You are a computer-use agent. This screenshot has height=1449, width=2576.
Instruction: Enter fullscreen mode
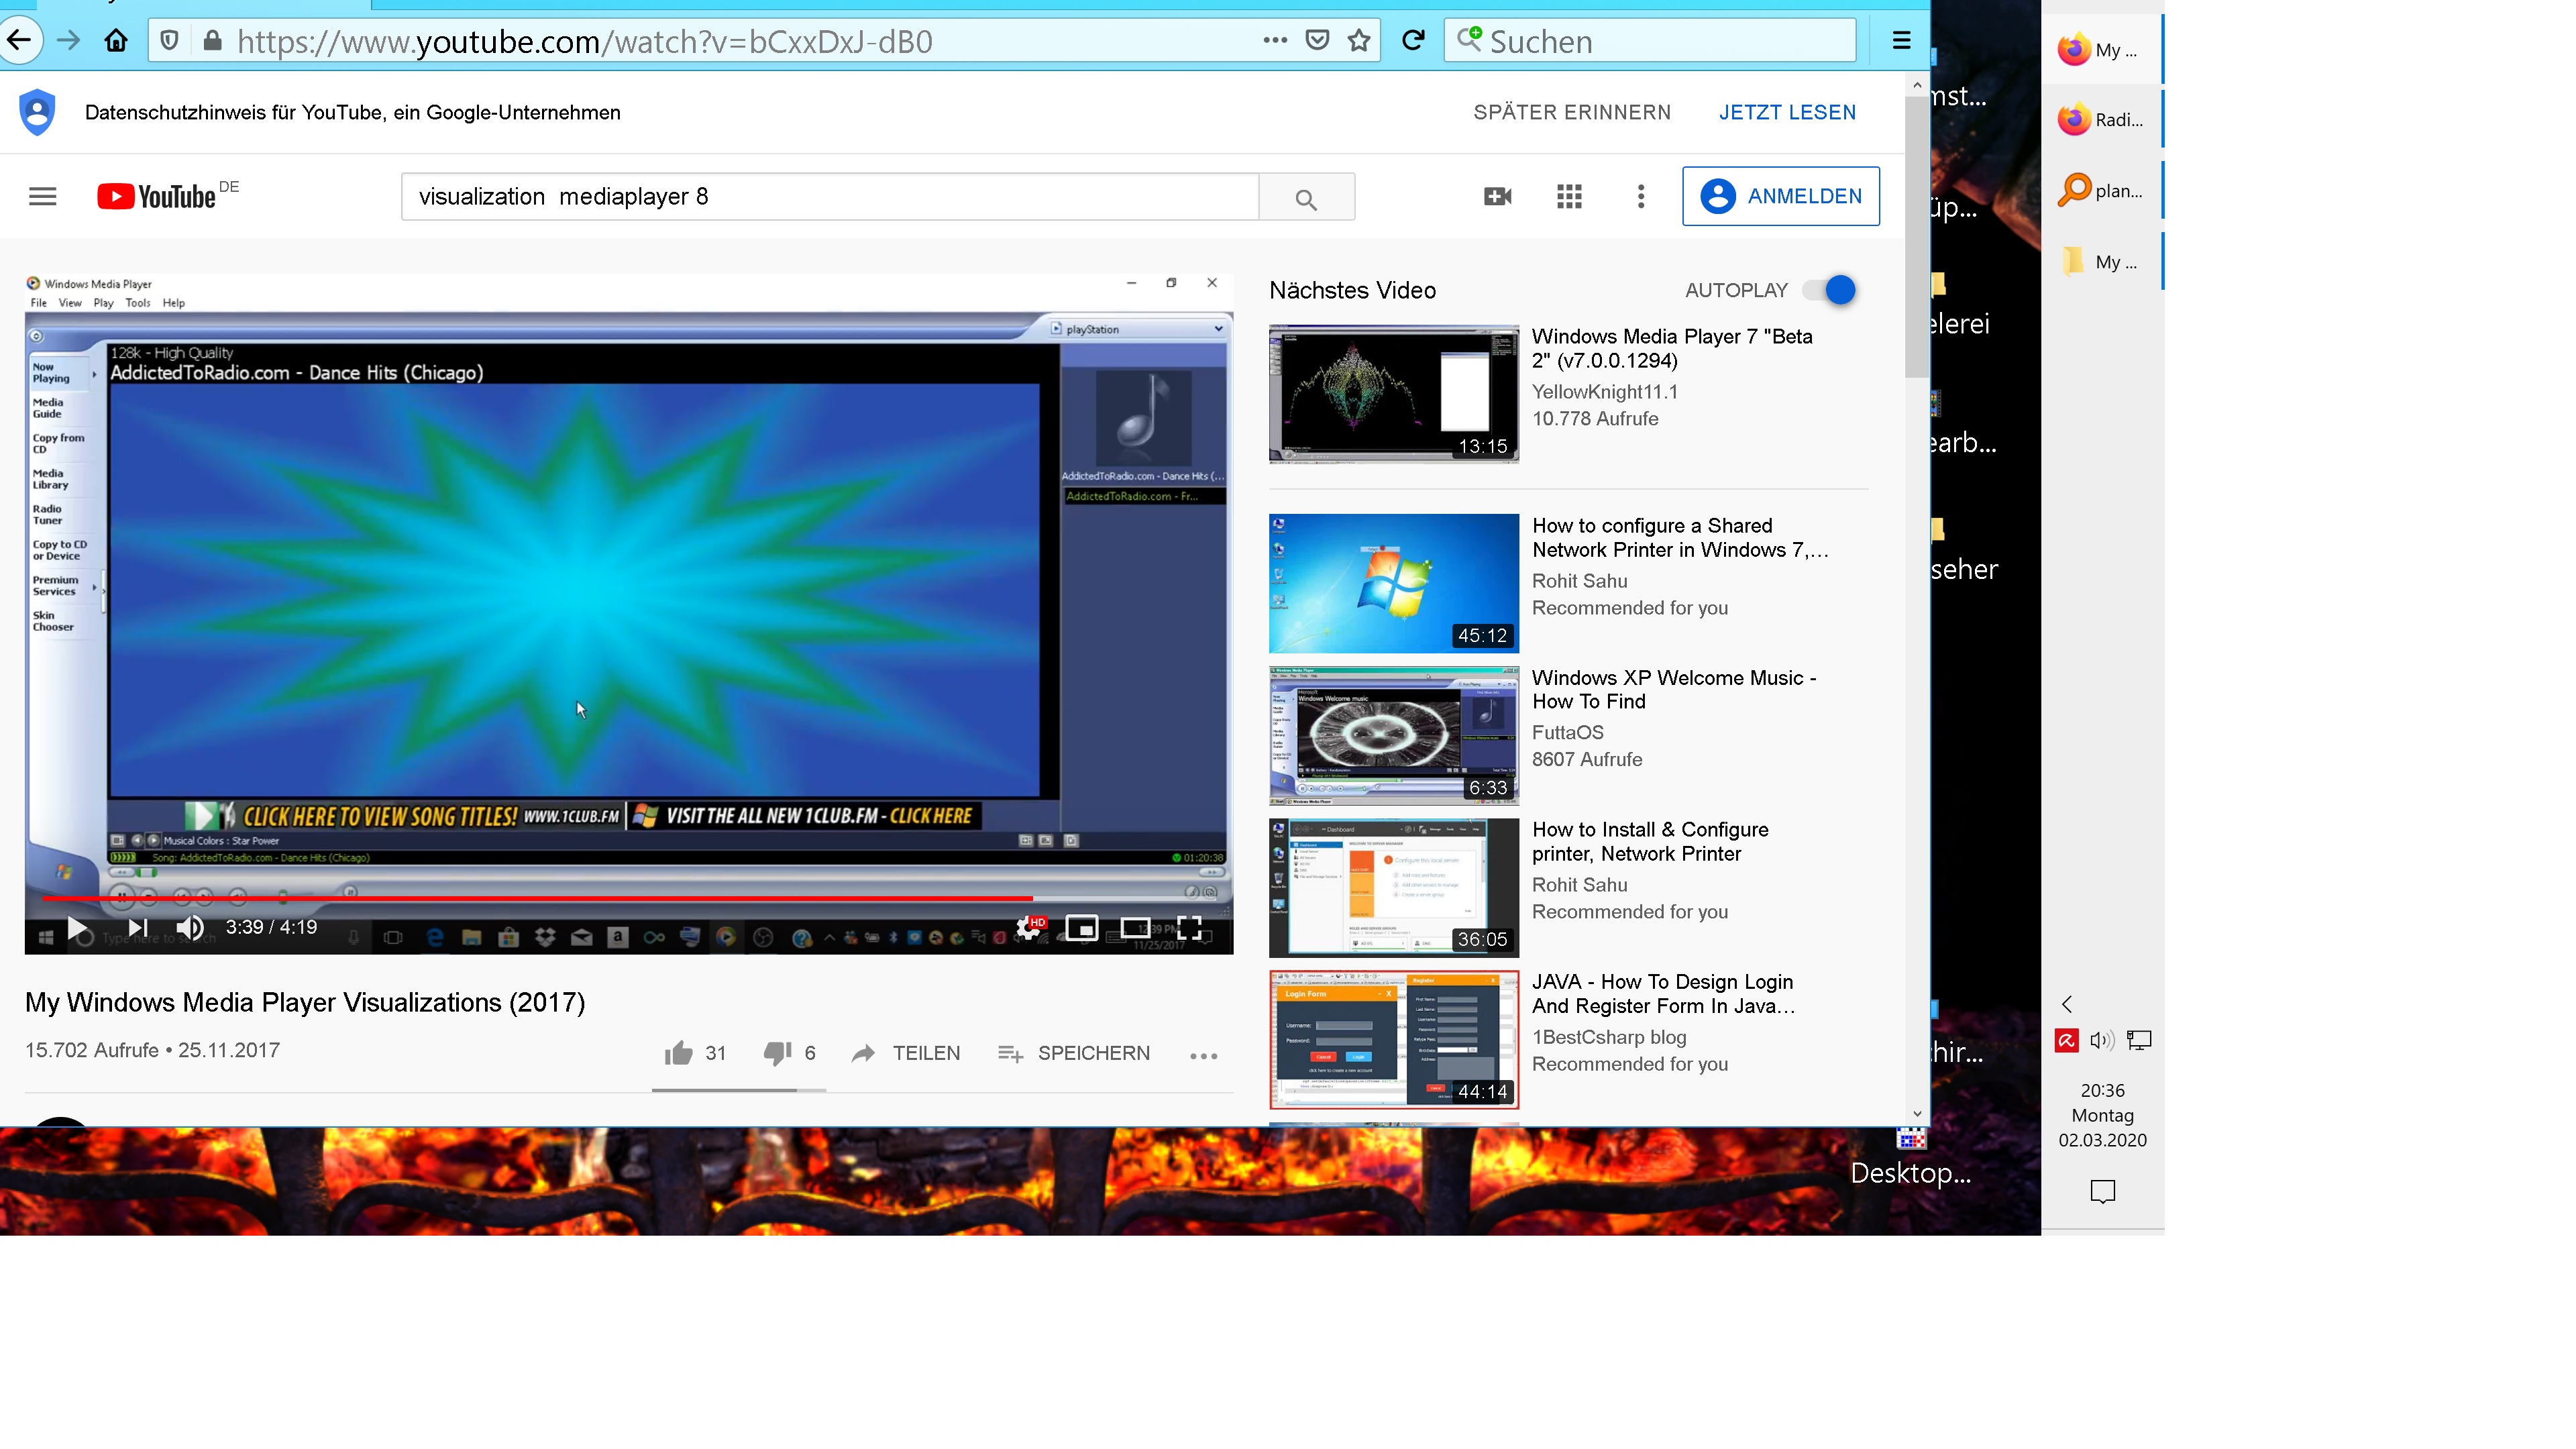click(x=1189, y=928)
